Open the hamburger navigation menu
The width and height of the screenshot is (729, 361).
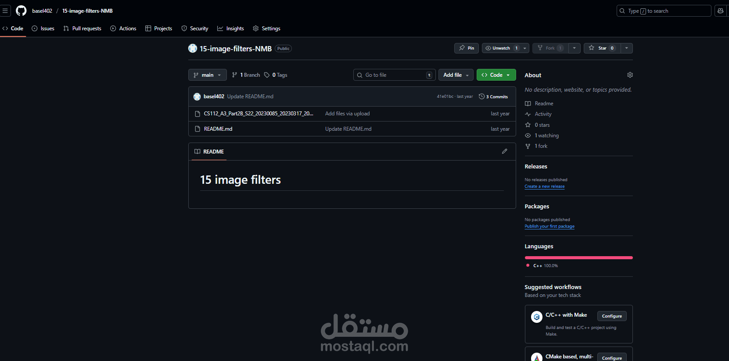click(5, 11)
